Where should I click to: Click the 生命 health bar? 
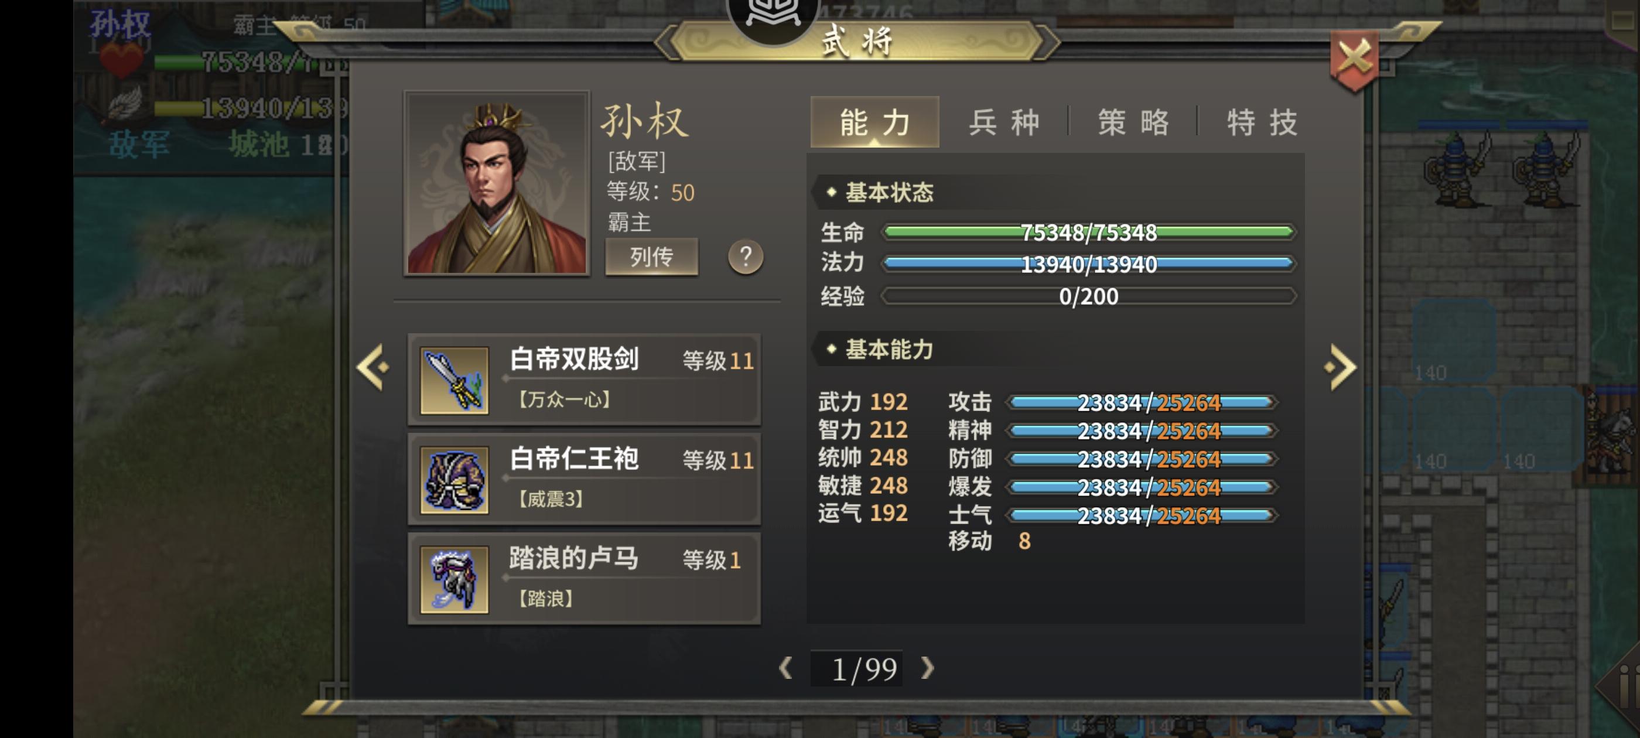pyautogui.click(x=1088, y=233)
